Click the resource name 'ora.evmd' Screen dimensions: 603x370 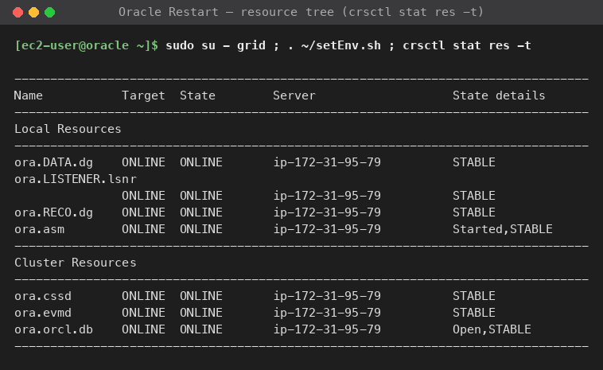point(43,313)
